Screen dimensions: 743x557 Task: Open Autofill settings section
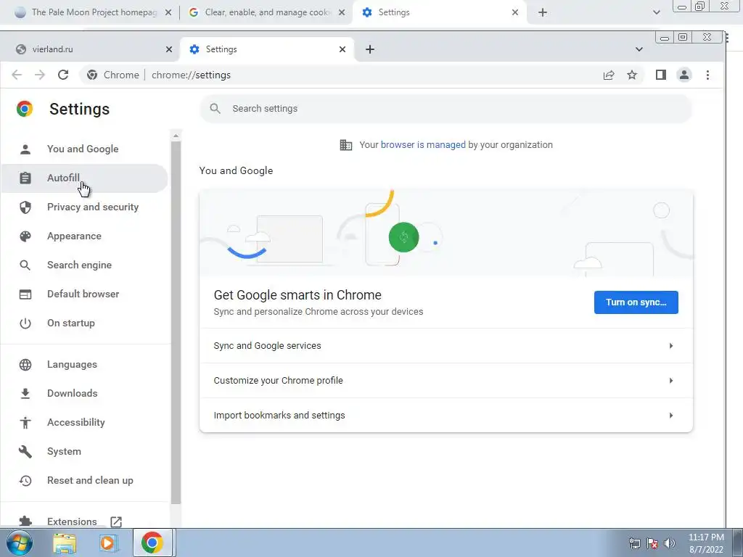(84, 178)
